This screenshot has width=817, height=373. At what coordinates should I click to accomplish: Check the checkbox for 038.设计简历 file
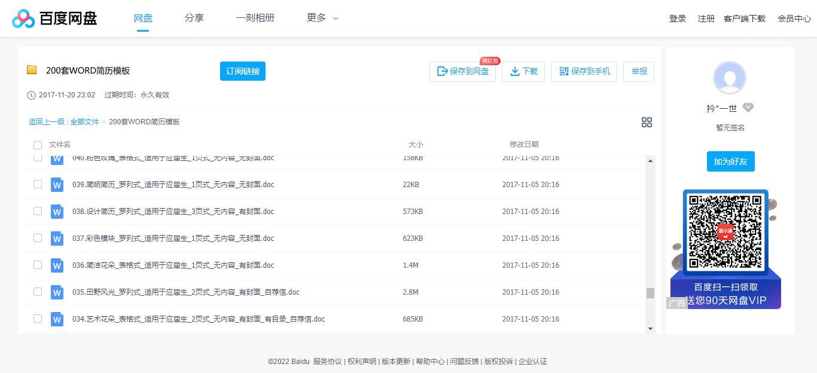coord(37,211)
